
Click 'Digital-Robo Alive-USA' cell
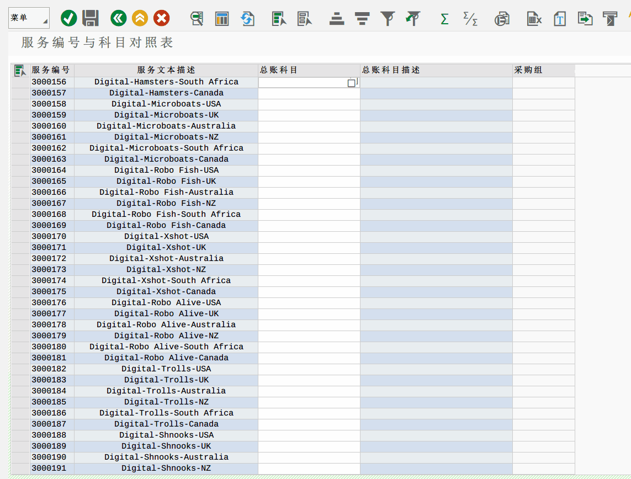[166, 303]
